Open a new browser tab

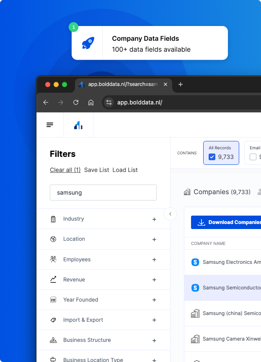pyautogui.click(x=181, y=84)
